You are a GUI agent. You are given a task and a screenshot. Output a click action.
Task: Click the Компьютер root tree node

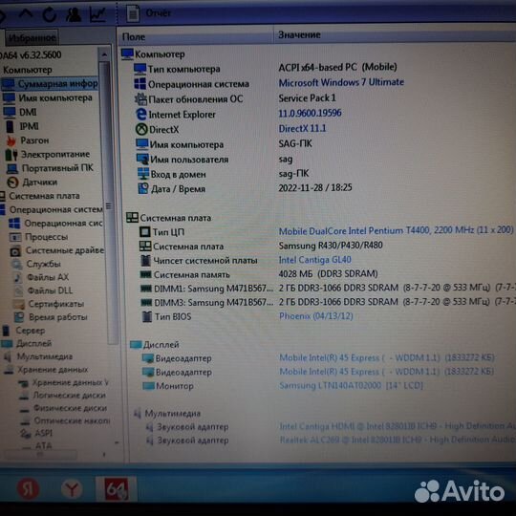click(28, 70)
